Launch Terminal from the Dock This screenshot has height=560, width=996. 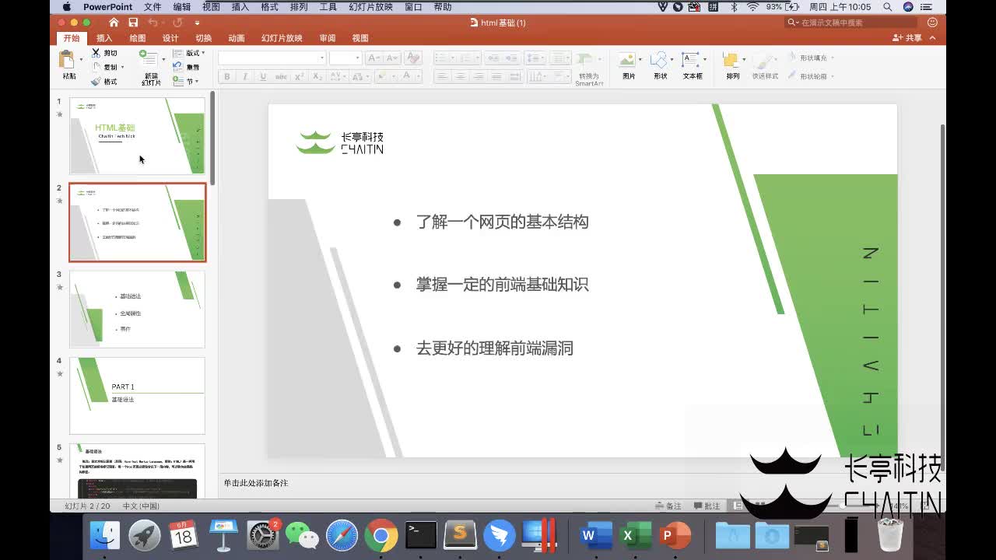point(421,536)
